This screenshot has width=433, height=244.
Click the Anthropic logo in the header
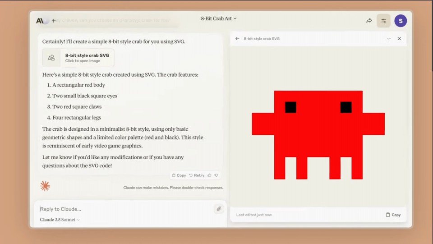[41, 21]
